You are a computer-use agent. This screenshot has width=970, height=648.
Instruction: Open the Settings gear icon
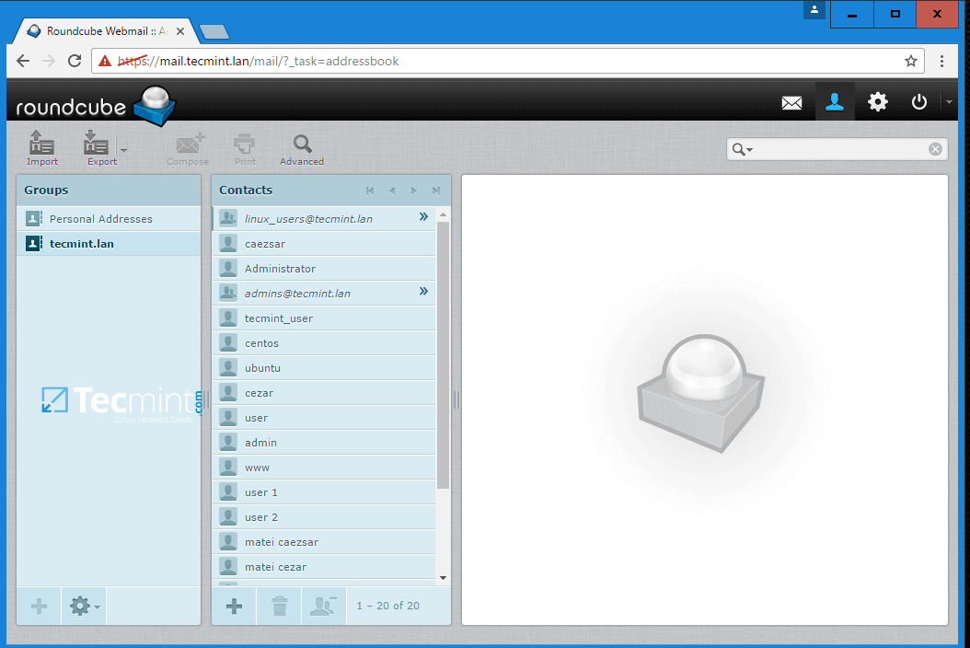click(x=877, y=101)
